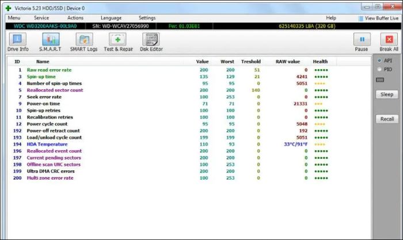The image size is (403, 240).
Task: Open the Drive Info panel
Action: click(x=18, y=42)
